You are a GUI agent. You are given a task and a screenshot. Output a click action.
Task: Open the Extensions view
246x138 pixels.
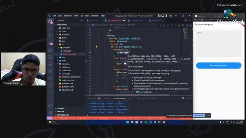[50, 50]
